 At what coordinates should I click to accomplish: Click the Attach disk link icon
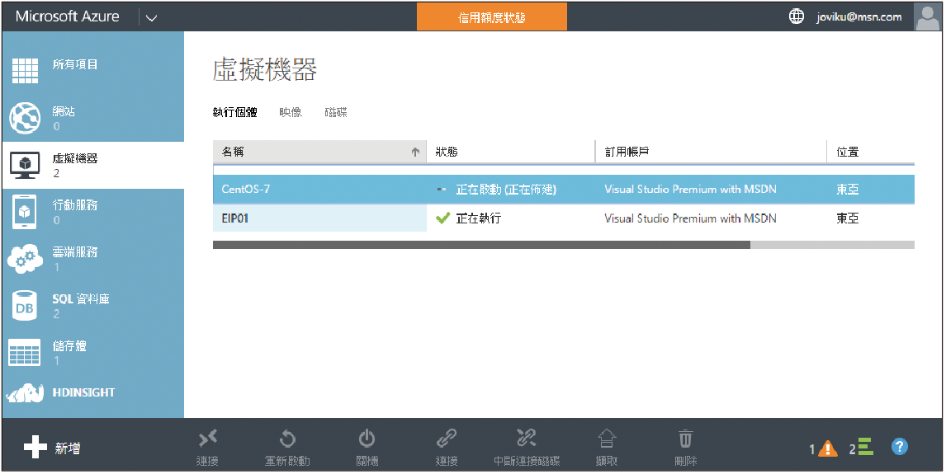447,439
